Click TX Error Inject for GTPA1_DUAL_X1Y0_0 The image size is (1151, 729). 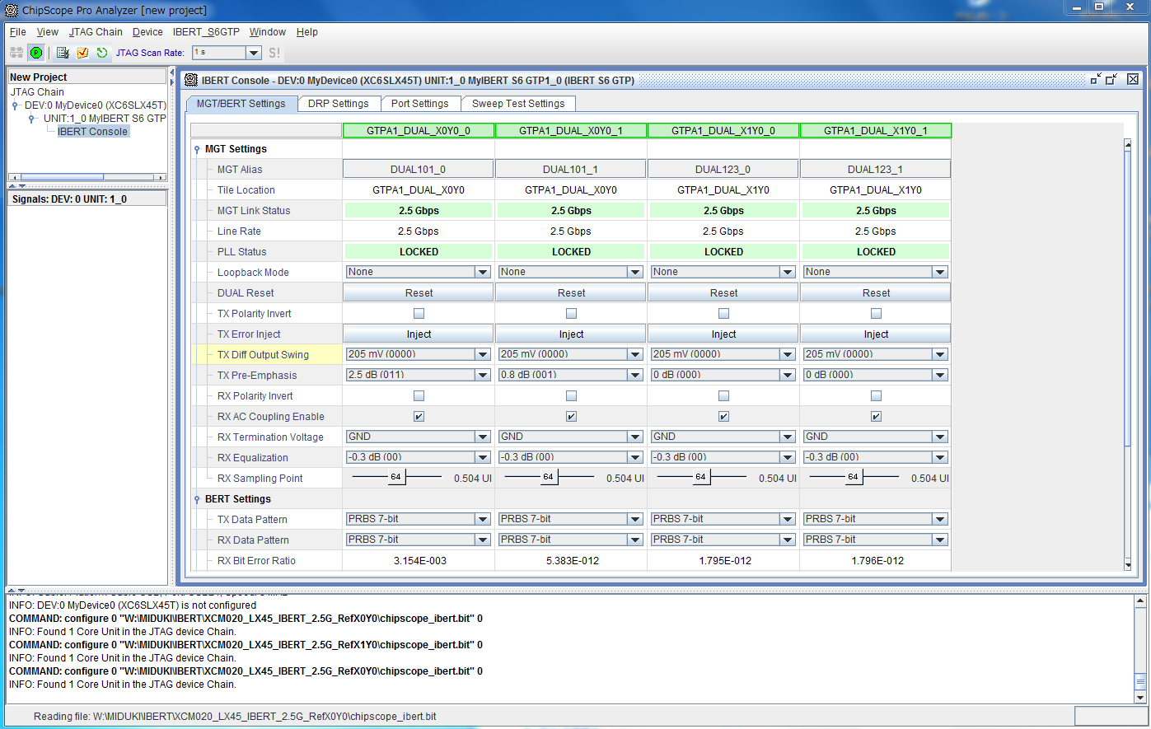click(723, 334)
